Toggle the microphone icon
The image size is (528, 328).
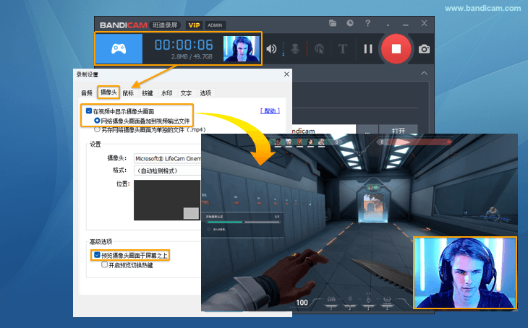295,49
